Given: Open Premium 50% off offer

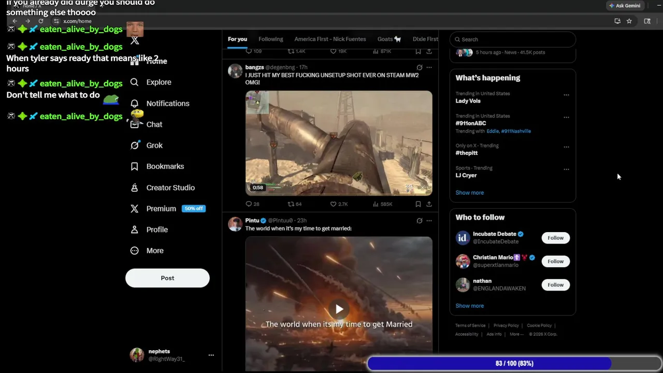Looking at the screenshot, I should 168,208.
